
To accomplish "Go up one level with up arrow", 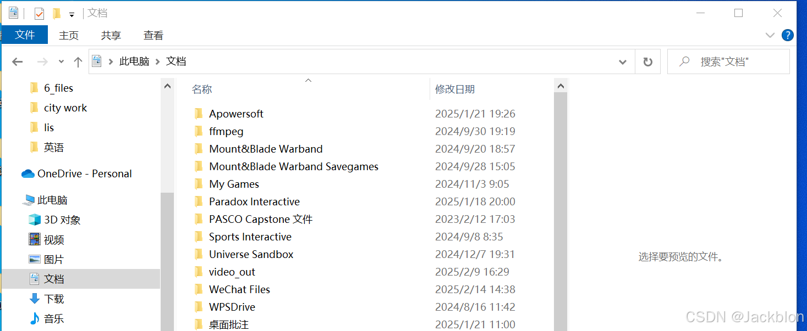I will (78, 62).
